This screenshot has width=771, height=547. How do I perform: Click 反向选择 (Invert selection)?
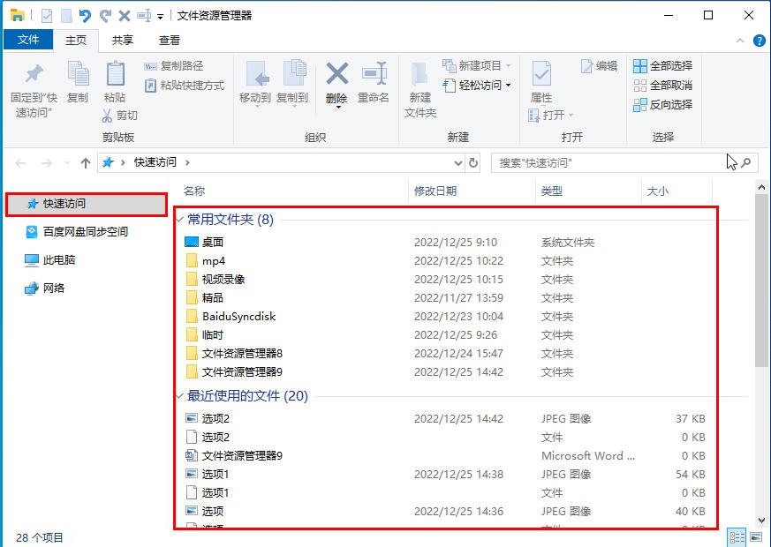662,104
